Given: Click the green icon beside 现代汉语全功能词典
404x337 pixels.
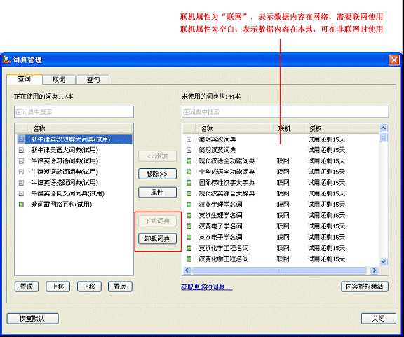Looking at the screenshot, I should [x=189, y=161].
